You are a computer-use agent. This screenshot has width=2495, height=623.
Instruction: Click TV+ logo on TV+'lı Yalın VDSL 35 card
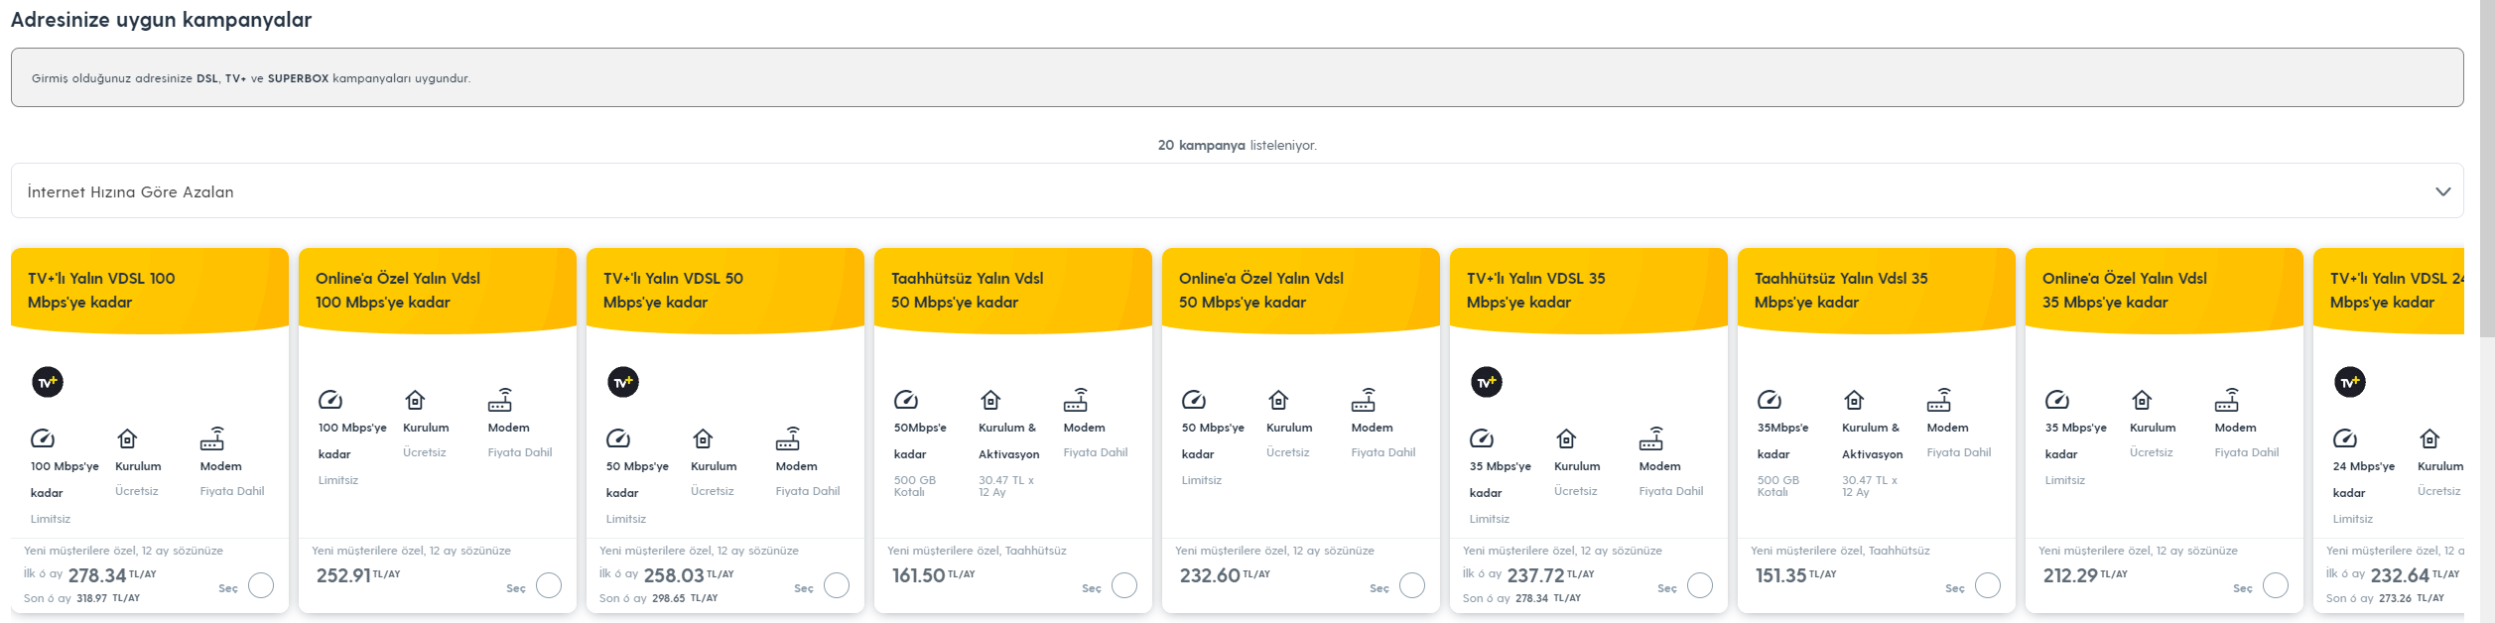click(1487, 382)
